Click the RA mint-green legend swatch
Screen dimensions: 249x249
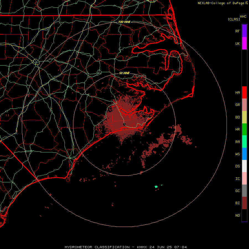click(x=244, y=142)
